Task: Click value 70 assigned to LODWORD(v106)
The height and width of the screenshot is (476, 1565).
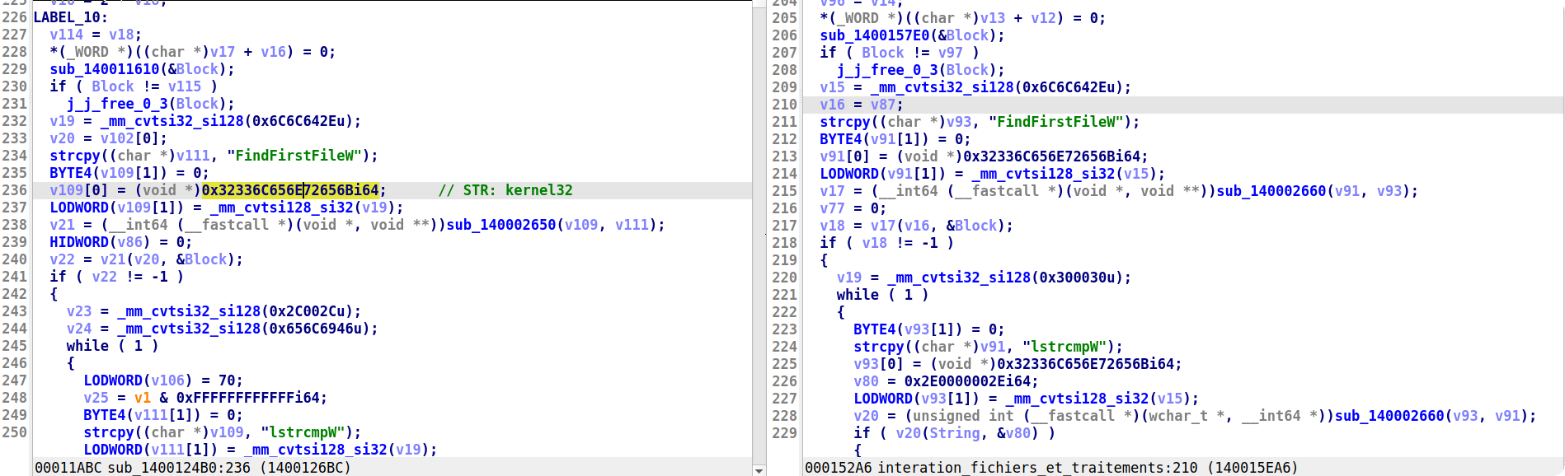Action: tap(227, 380)
